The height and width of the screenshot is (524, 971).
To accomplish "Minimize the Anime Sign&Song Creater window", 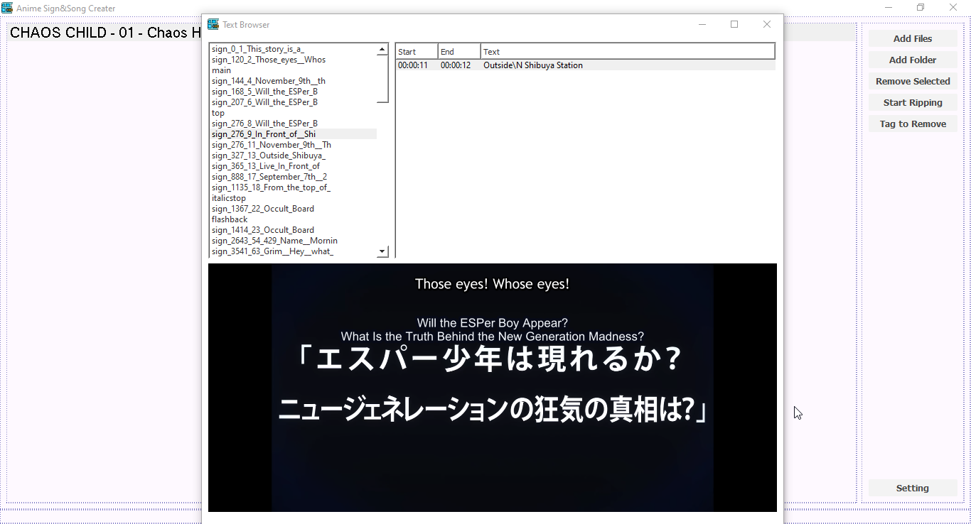I will click(889, 8).
